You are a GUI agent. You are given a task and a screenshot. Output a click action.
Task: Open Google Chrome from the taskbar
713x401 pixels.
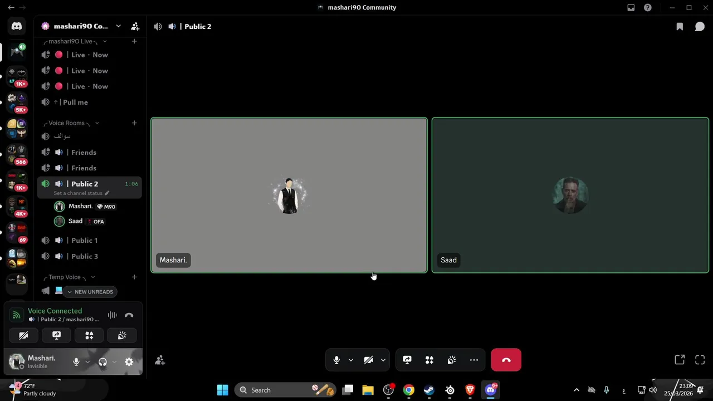tap(409, 390)
